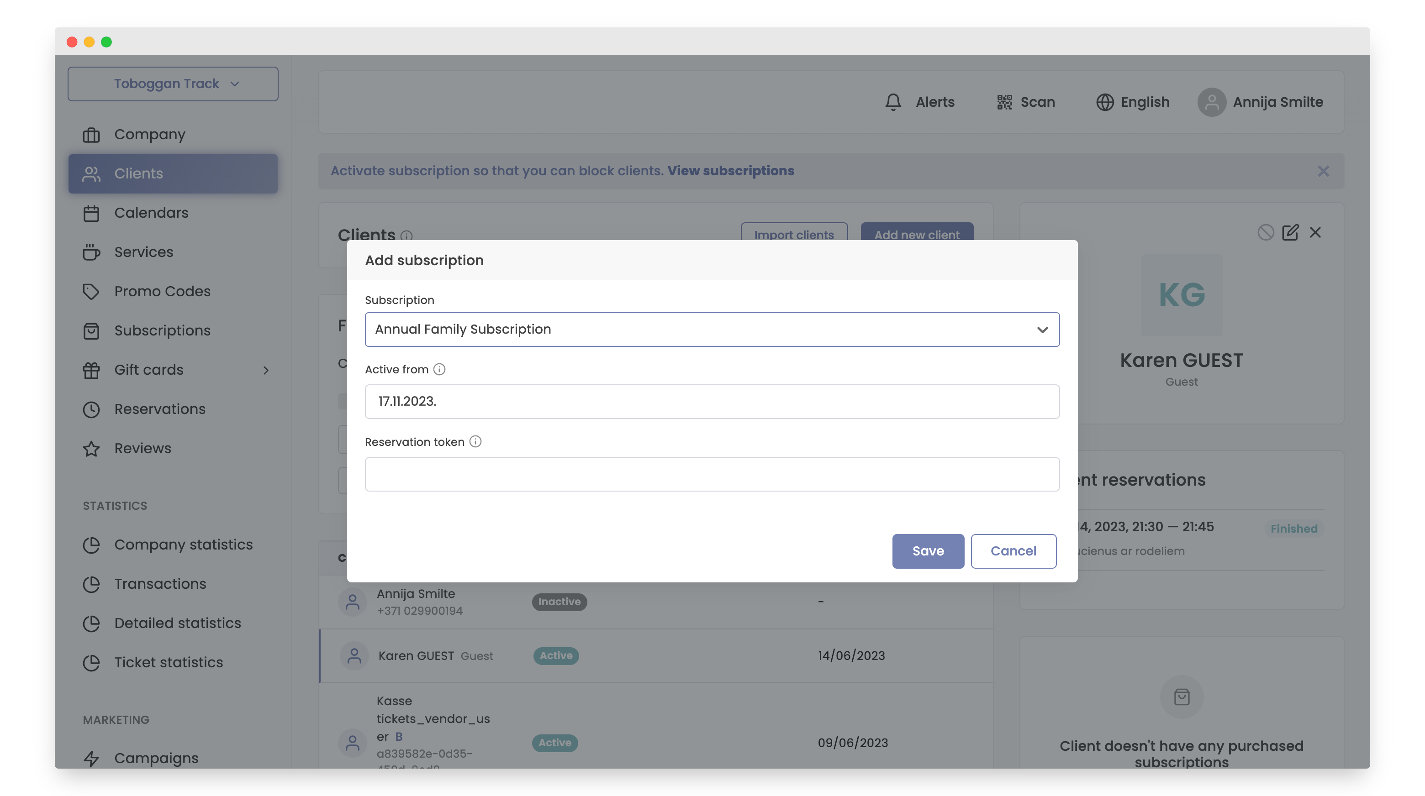Viewport: 1425px width, 796px height.
Task: Click the edit client pencil icon
Action: (x=1290, y=232)
